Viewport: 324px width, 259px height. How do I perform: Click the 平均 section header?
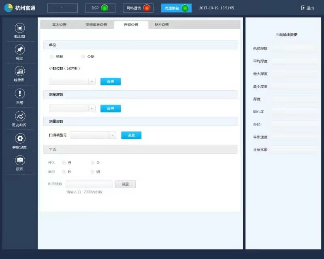click(140, 150)
